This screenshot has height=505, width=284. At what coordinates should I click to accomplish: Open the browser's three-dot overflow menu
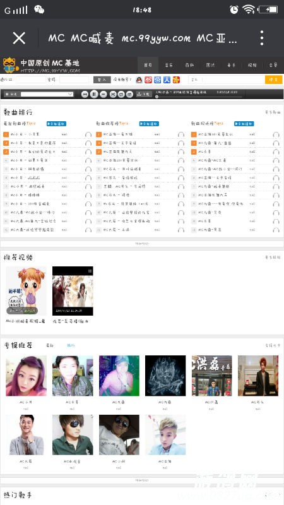(x=262, y=38)
